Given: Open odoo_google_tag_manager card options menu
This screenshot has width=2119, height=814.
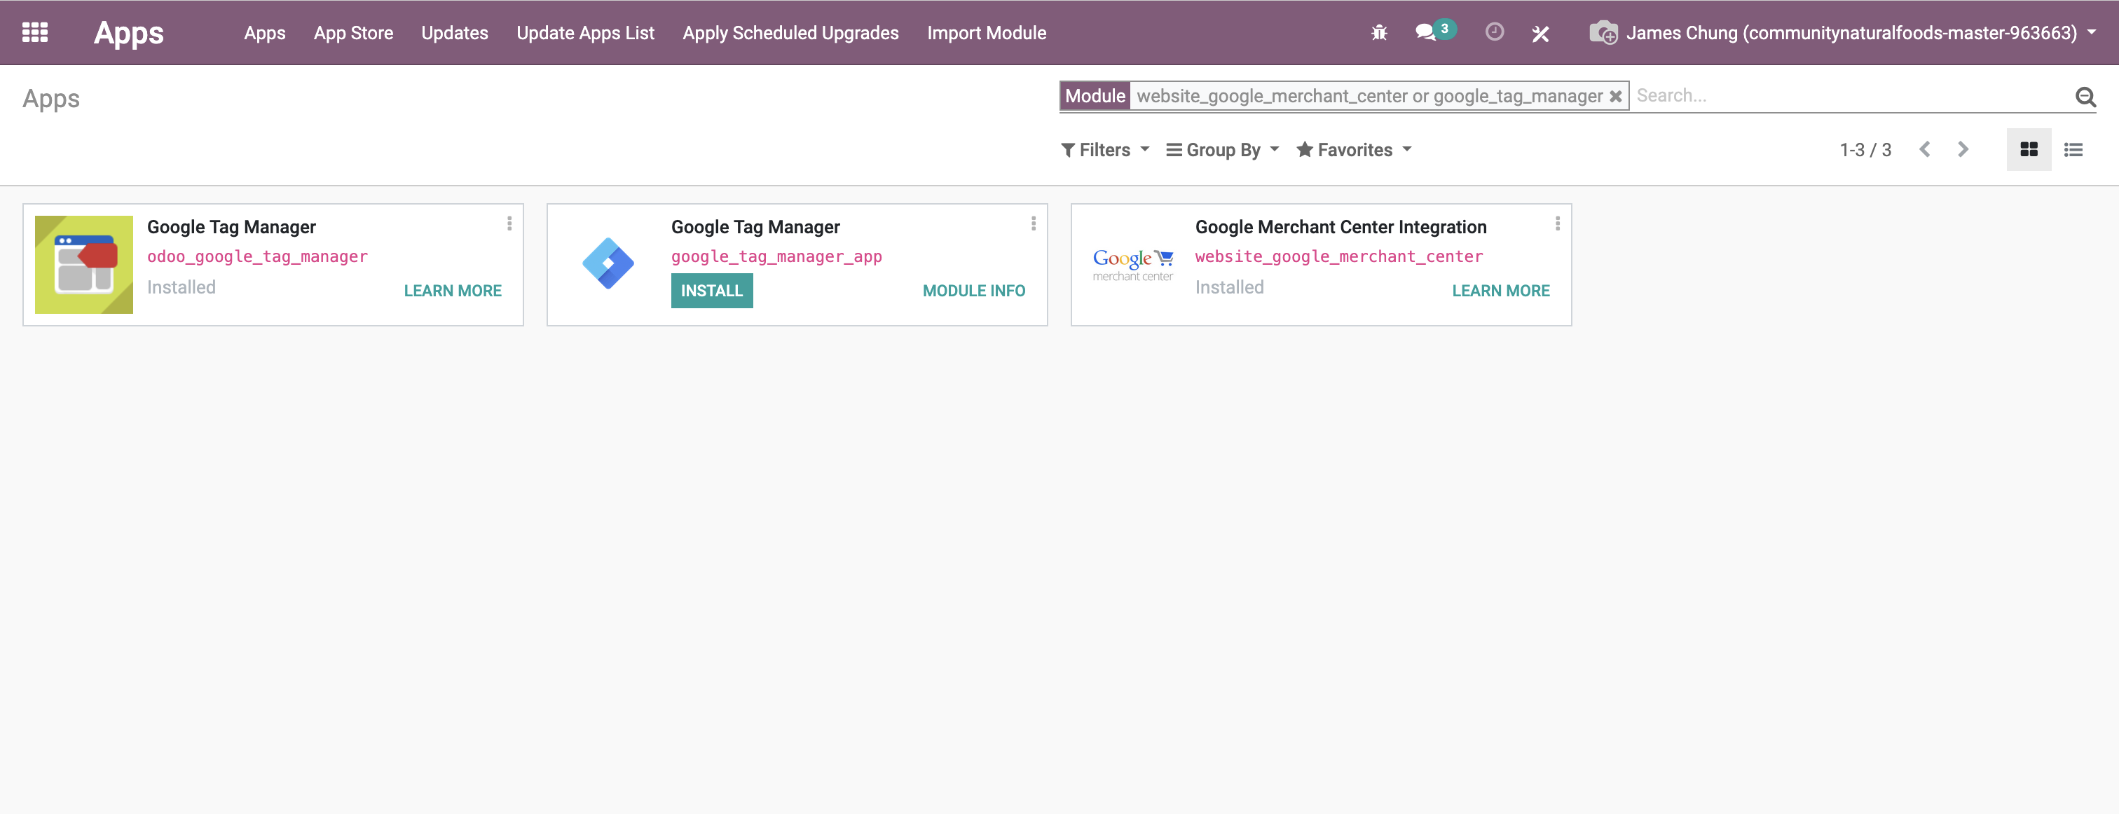Looking at the screenshot, I should 509,223.
